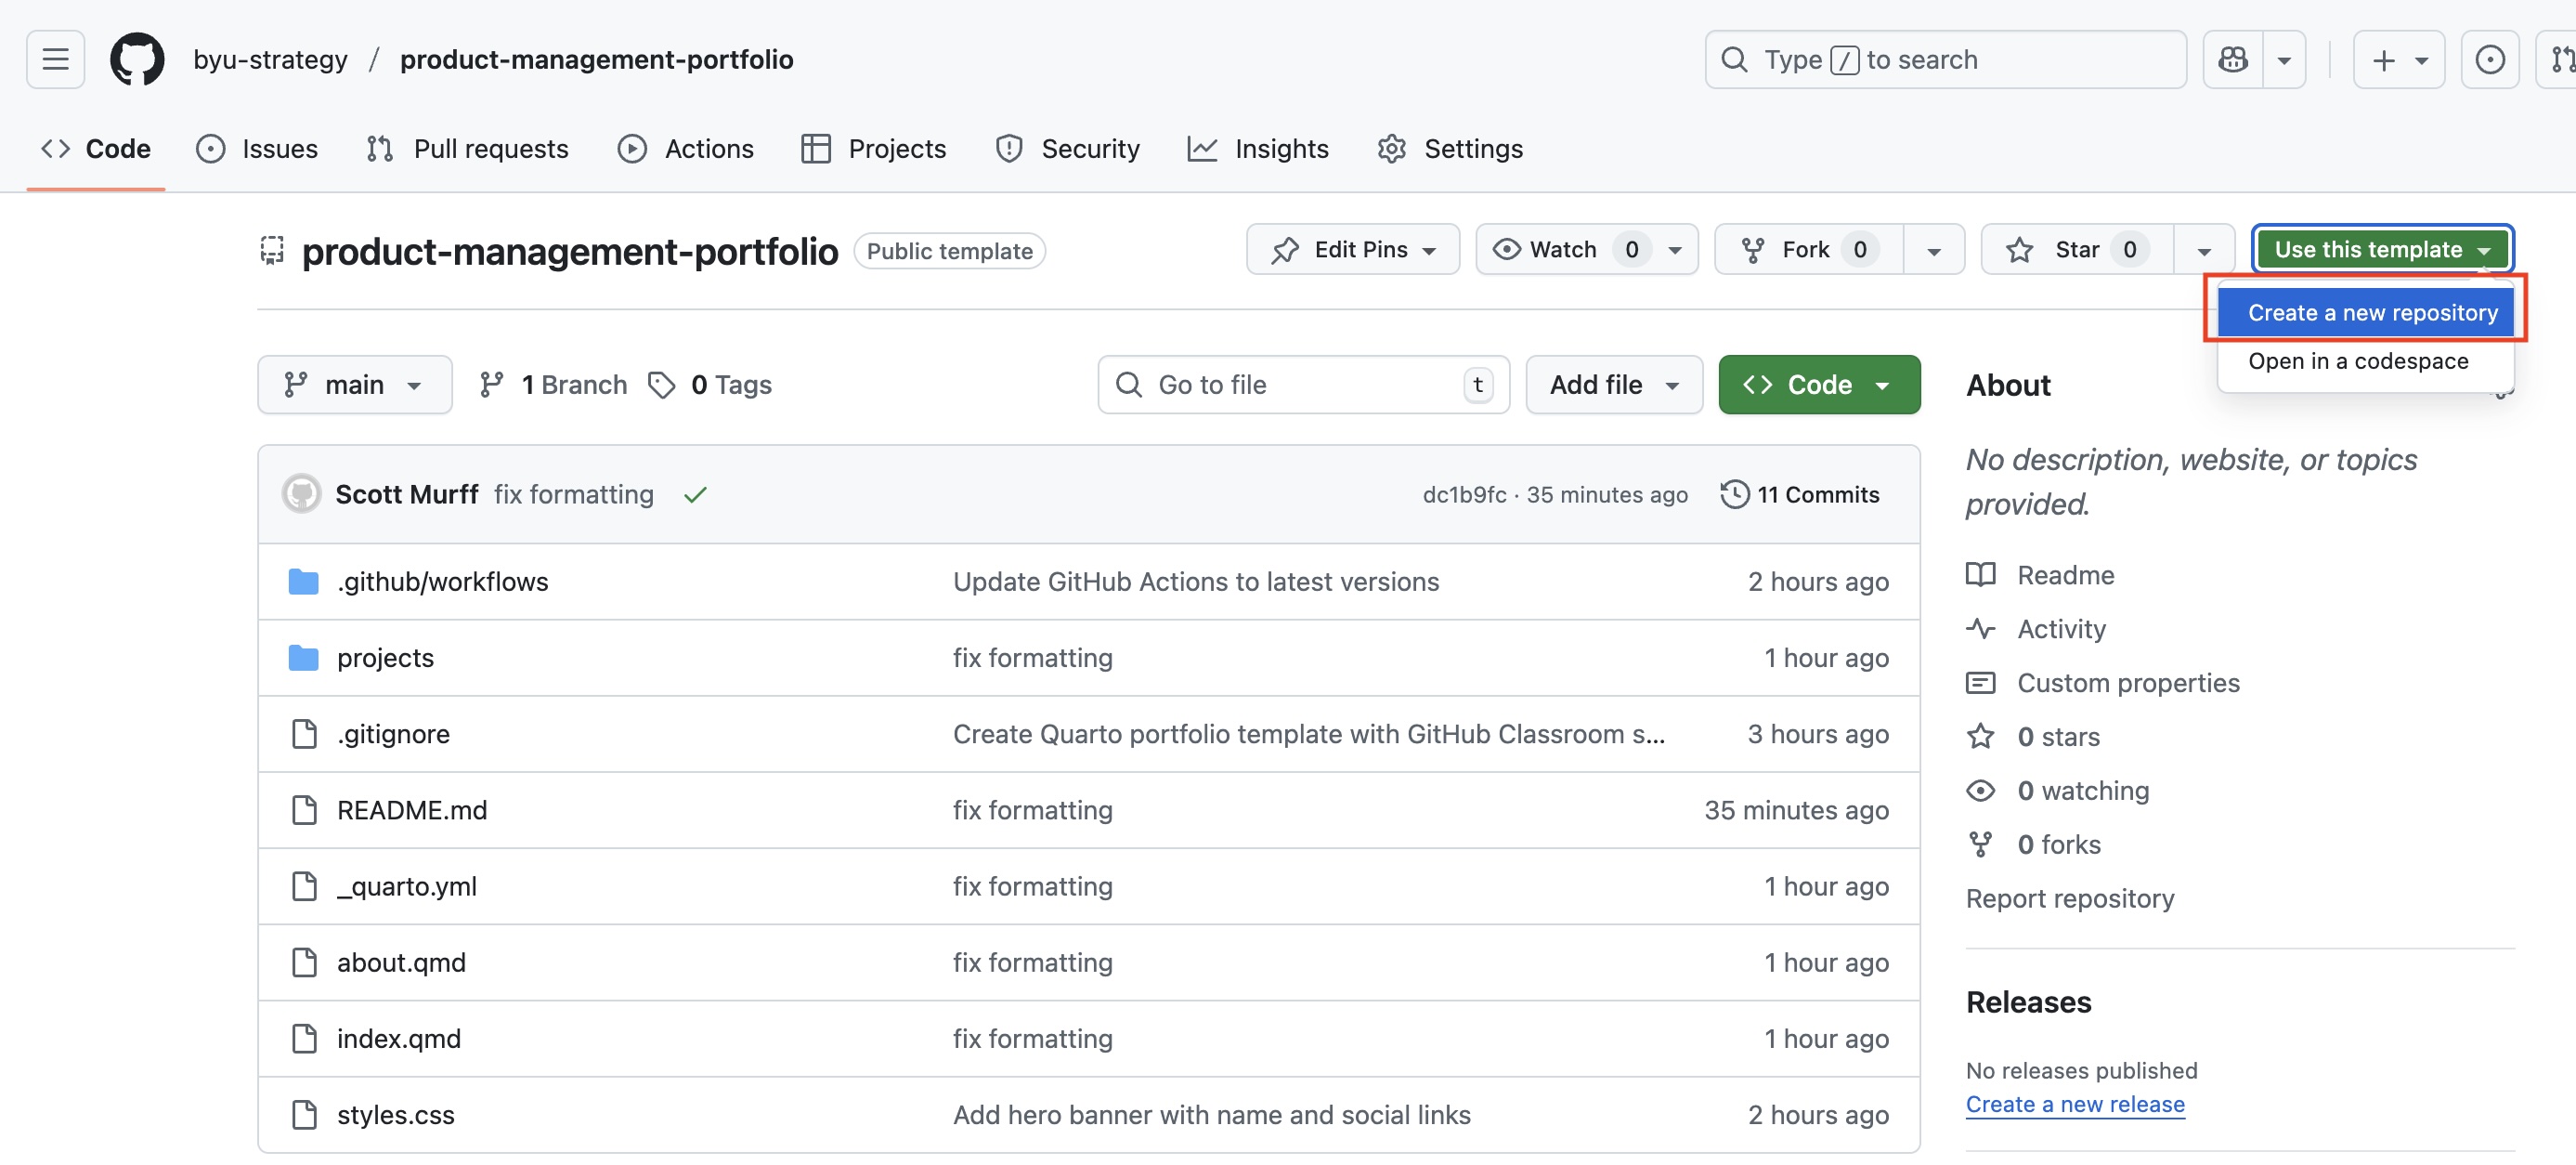Open the hamburger navigation menu
The width and height of the screenshot is (2576, 1165).
coord(55,59)
